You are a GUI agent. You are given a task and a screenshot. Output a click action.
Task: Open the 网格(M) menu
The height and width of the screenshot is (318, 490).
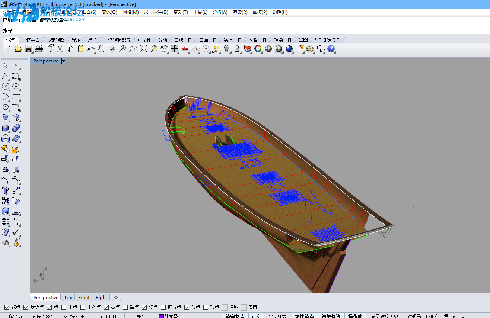coord(131,12)
